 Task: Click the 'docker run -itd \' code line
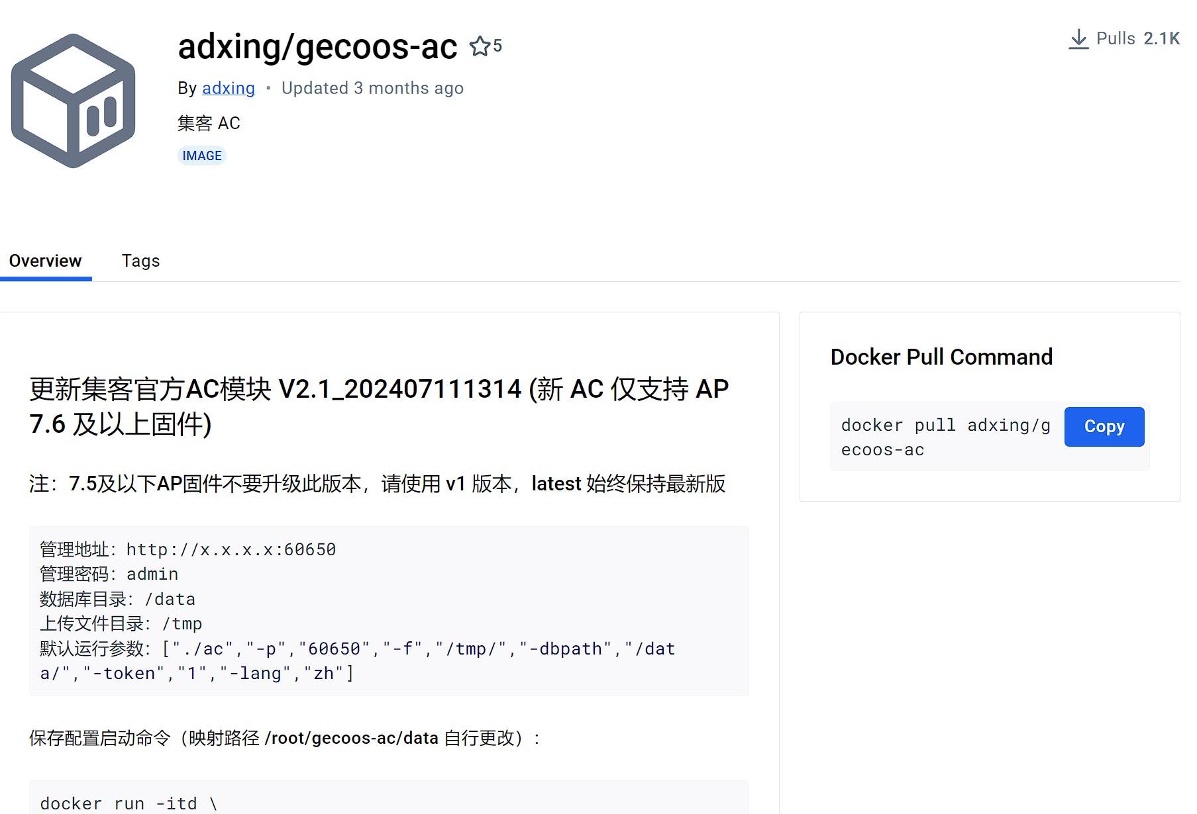tap(129, 803)
